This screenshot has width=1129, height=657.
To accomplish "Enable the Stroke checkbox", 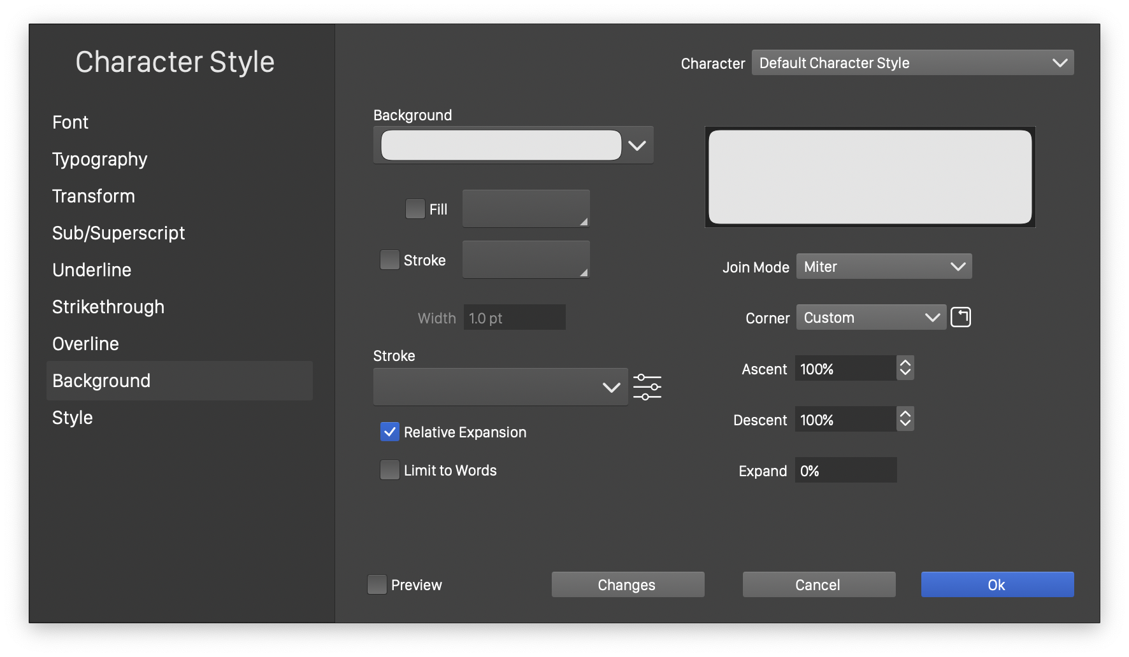I will click(x=389, y=260).
